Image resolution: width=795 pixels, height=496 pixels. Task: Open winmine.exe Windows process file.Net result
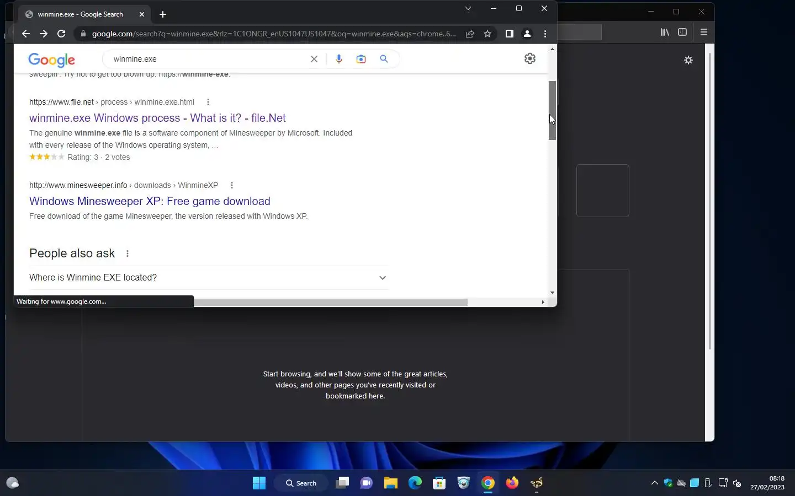coord(157,118)
